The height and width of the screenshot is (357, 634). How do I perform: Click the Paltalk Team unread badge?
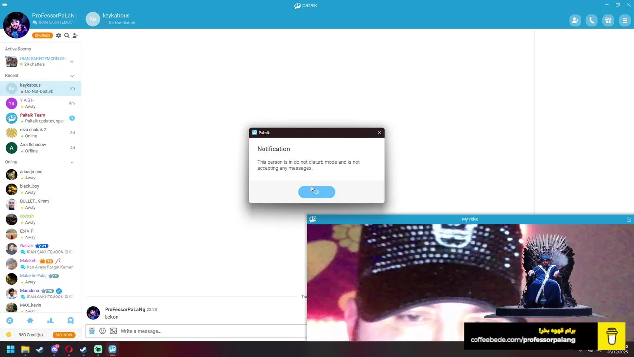72,118
